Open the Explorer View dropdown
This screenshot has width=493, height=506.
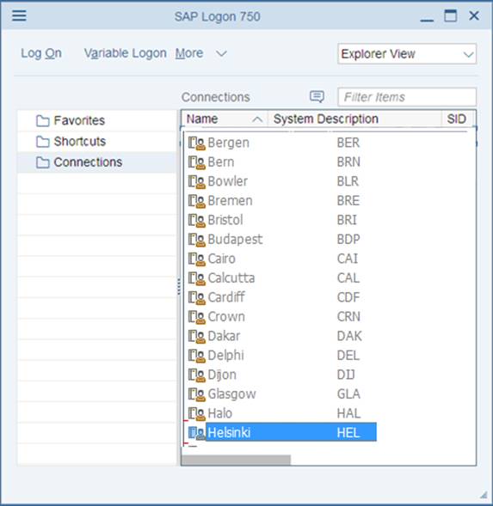407,54
